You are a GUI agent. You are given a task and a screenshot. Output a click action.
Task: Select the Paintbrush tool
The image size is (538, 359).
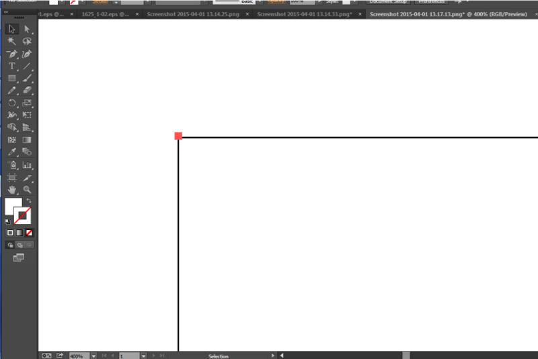tap(27, 78)
